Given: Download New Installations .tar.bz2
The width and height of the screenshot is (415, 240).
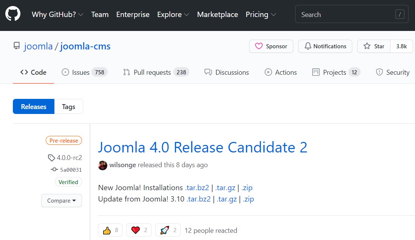Looking at the screenshot, I should pos(197,188).
